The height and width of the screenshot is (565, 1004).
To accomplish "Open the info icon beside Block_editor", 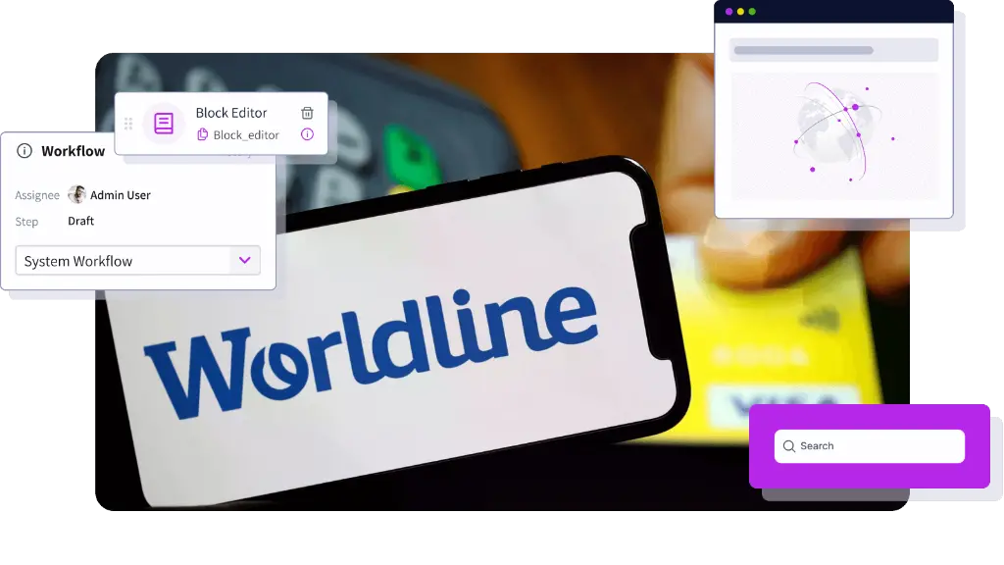I will 307,134.
